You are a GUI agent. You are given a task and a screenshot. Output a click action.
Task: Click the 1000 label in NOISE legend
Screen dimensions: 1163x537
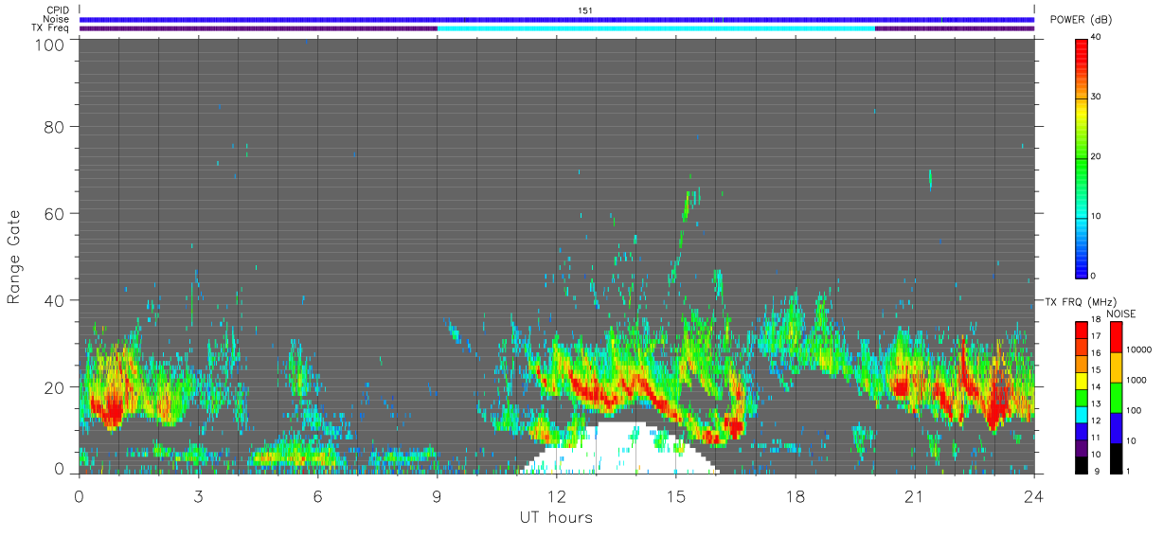tap(1137, 380)
